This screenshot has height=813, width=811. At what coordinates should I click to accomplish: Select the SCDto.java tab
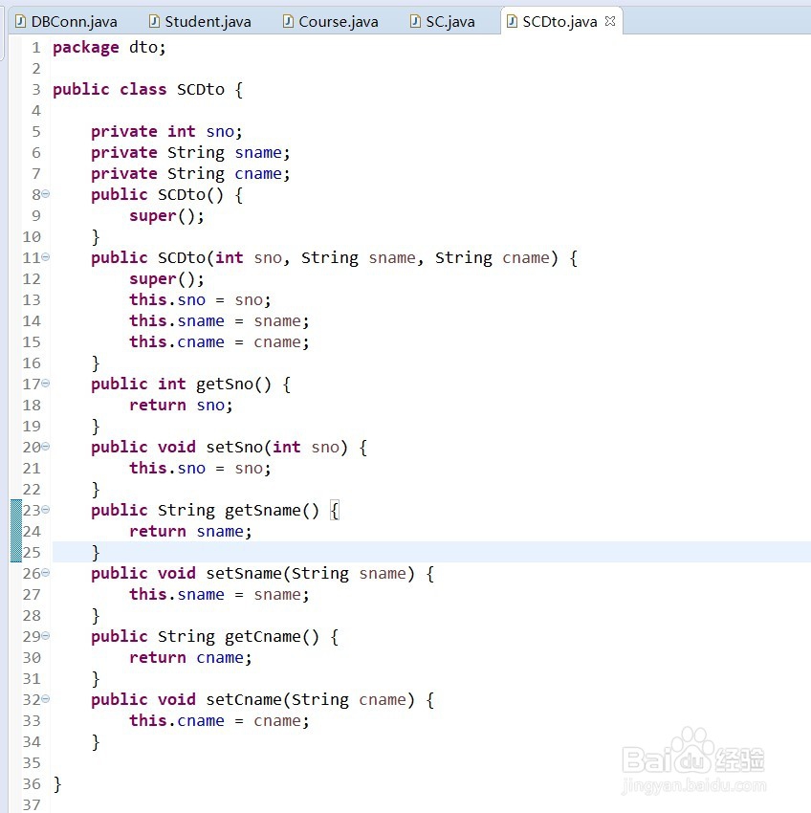(x=559, y=21)
